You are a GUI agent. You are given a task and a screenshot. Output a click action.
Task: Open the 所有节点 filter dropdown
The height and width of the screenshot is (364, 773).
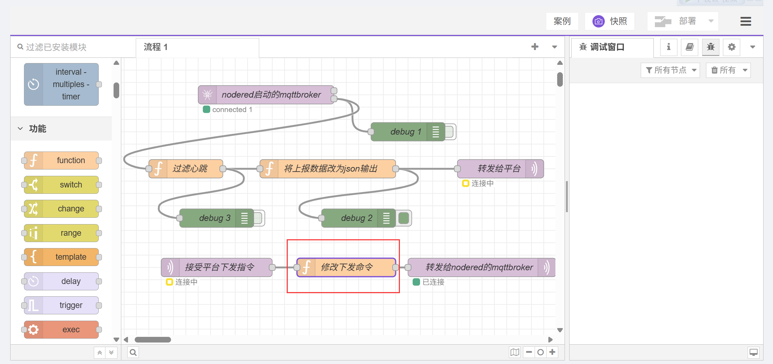[670, 70]
